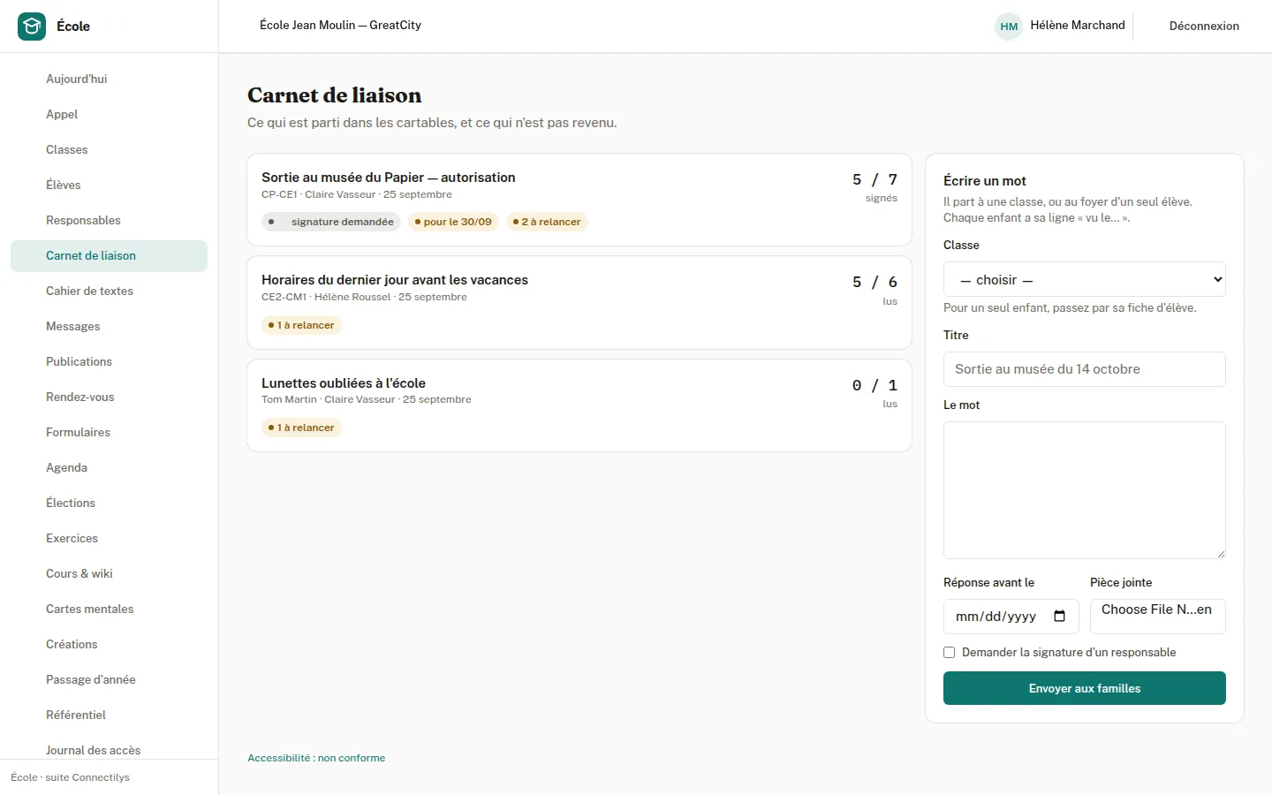The width and height of the screenshot is (1272, 795).
Task: Open Cartes mentales
Action: tap(109, 609)
